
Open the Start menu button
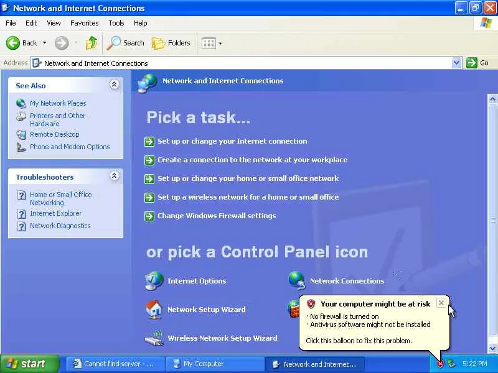[x=29, y=364]
